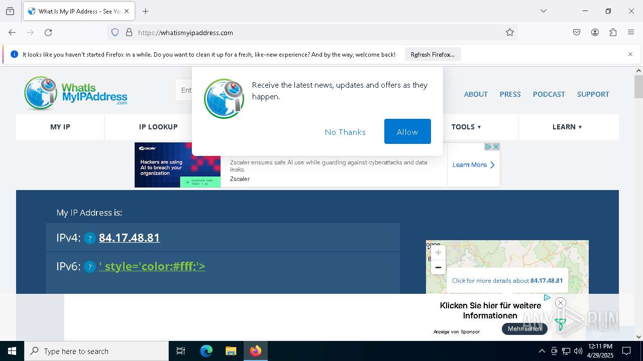Click IPv6 help question mark icon
Image resolution: width=643 pixels, height=361 pixels.
[89, 267]
